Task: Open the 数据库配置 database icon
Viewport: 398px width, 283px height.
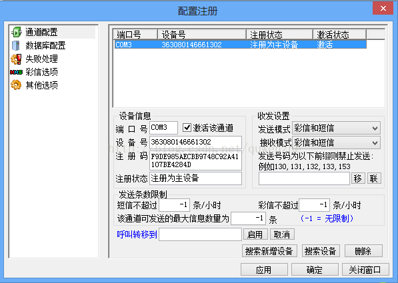Action: (16, 46)
